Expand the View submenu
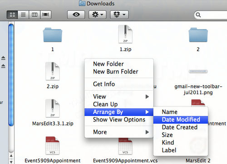Viewport: 227px width, 164px height. 119,96
